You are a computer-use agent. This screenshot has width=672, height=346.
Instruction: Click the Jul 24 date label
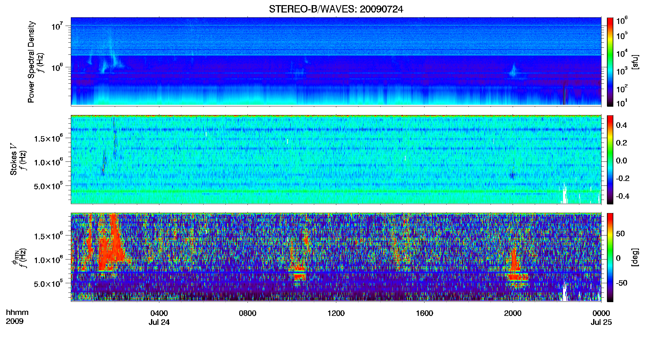tap(159, 322)
